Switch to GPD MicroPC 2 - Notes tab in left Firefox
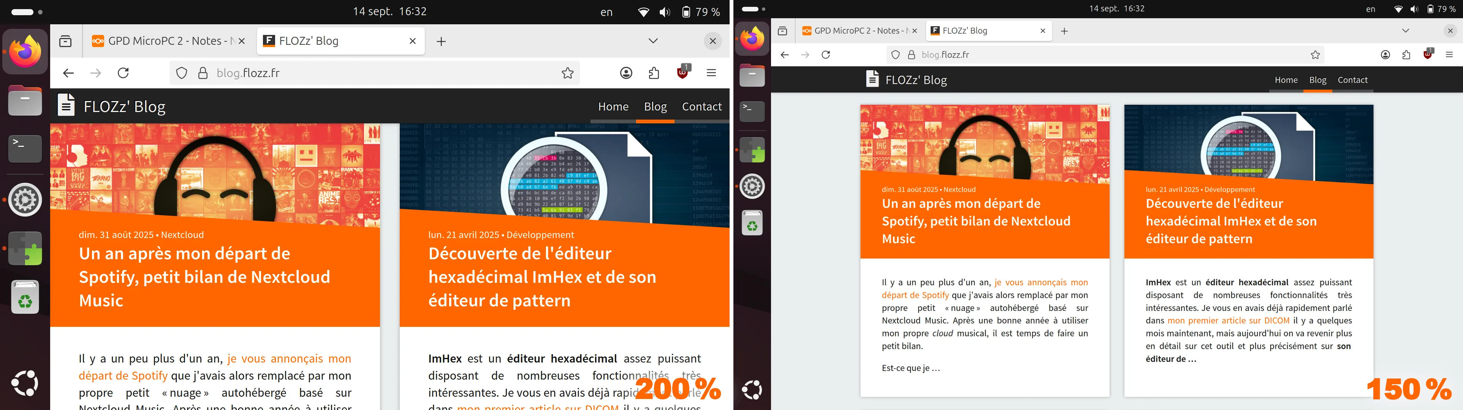This screenshot has height=410, width=1463. point(169,41)
